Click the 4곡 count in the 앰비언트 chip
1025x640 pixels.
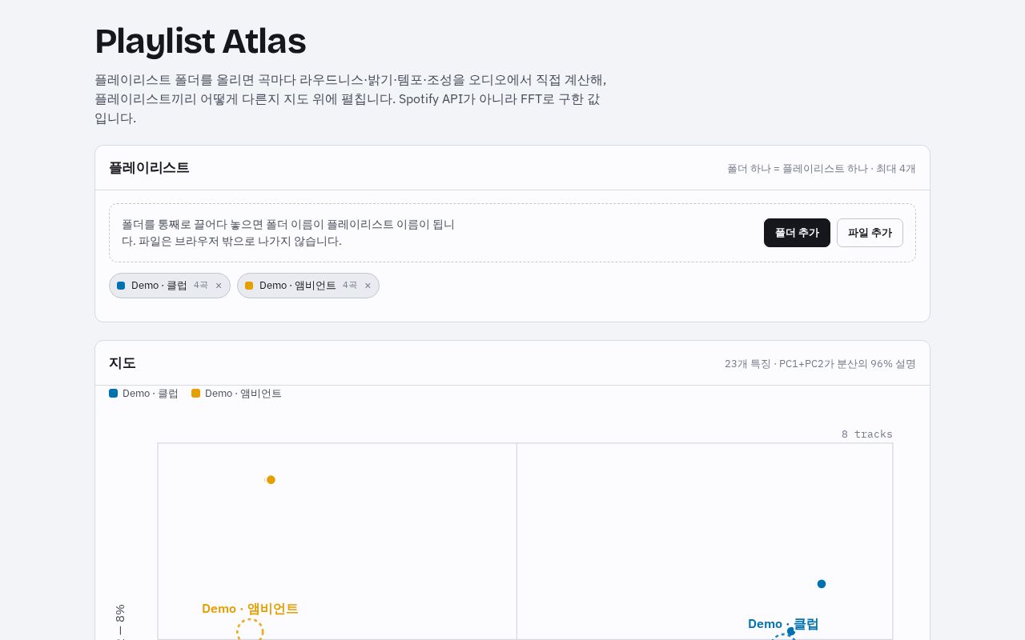tap(350, 286)
